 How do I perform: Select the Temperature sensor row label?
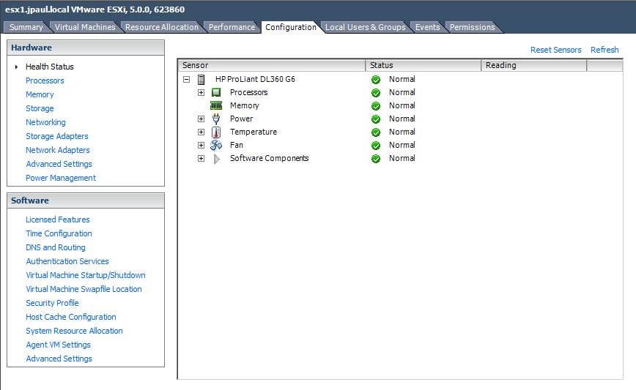tap(253, 132)
